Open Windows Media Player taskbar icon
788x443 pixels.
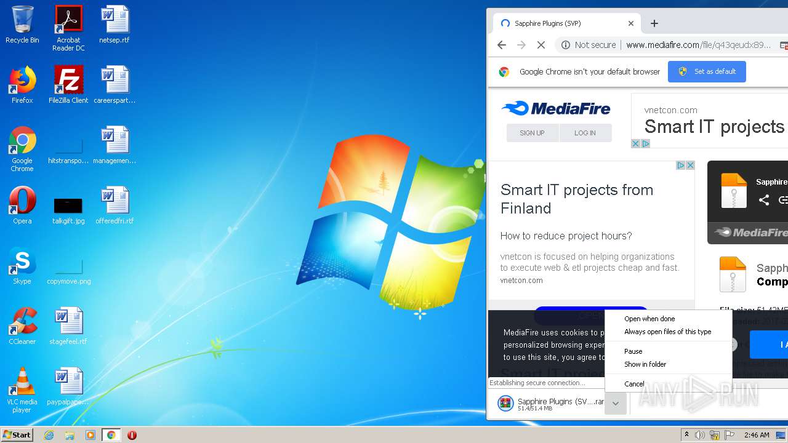click(90, 435)
